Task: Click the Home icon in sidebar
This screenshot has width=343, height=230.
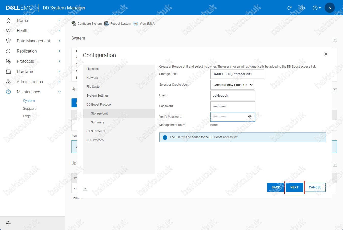Action: pos(8,20)
